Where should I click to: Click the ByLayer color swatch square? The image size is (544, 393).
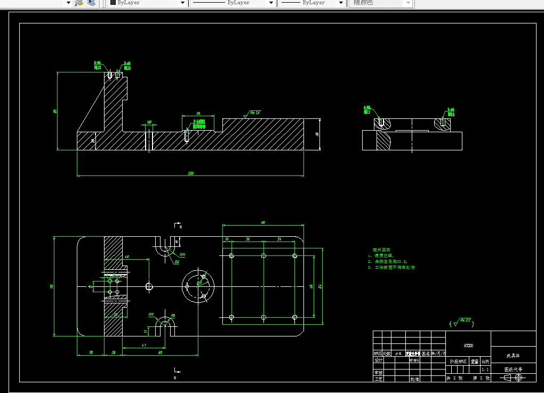pyautogui.click(x=113, y=3)
